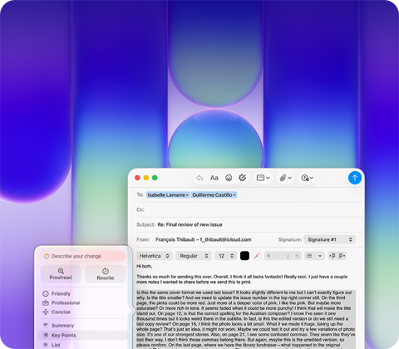Toggle bold formatting

(268, 256)
